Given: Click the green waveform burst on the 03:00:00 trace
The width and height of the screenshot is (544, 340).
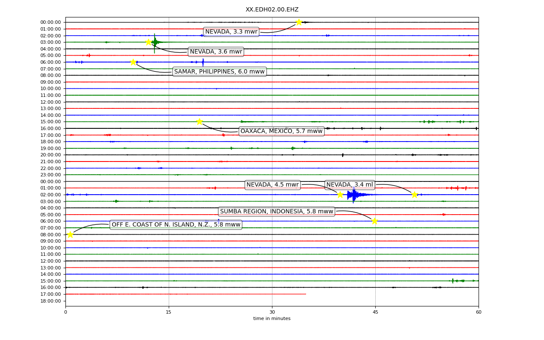Looking at the screenshot, I should pos(156,42).
